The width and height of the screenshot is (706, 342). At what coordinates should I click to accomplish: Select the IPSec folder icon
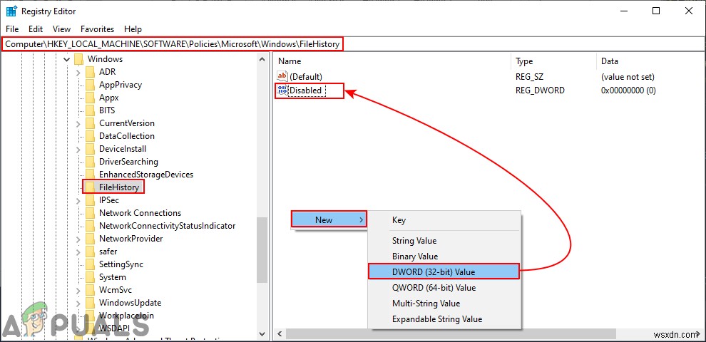(x=91, y=199)
